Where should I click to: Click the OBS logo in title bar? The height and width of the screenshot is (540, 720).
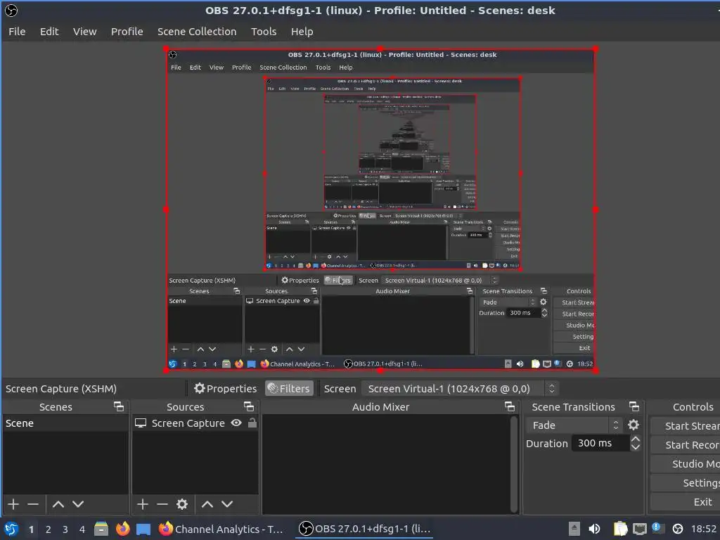click(11, 10)
